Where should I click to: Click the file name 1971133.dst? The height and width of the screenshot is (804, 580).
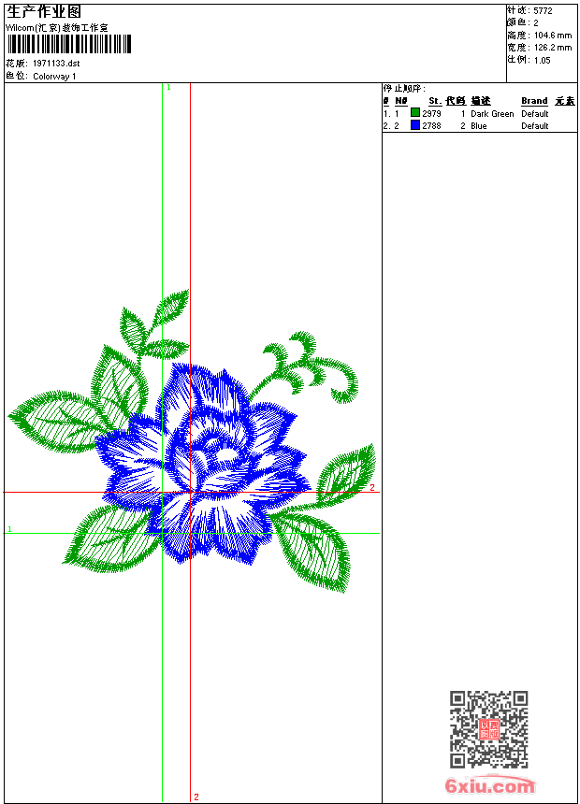[56, 63]
